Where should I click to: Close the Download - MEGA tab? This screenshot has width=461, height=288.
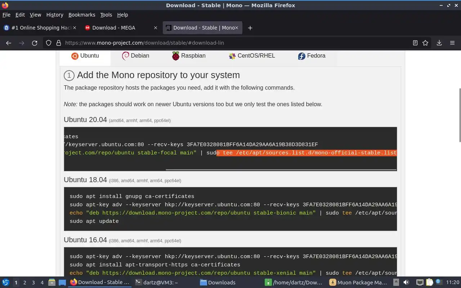[x=156, y=28]
